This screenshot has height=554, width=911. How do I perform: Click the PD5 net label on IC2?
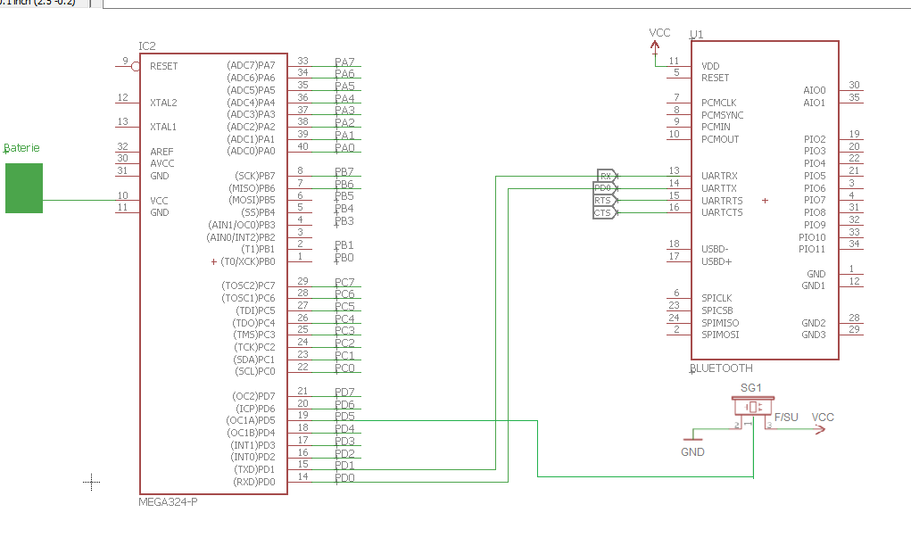tap(344, 417)
